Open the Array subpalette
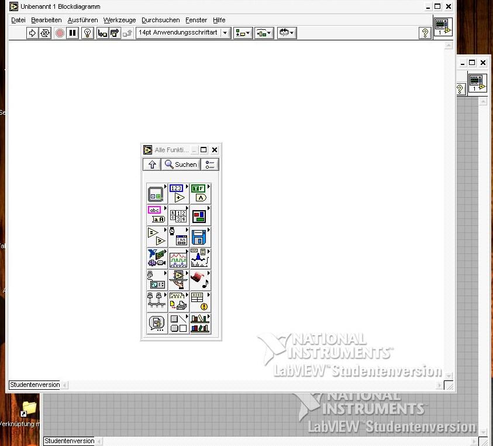Viewport: 493px width, 446px height. 178,215
